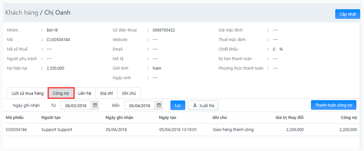Click group value Bán lẻ
The image size is (364, 151).
[x=52, y=30]
